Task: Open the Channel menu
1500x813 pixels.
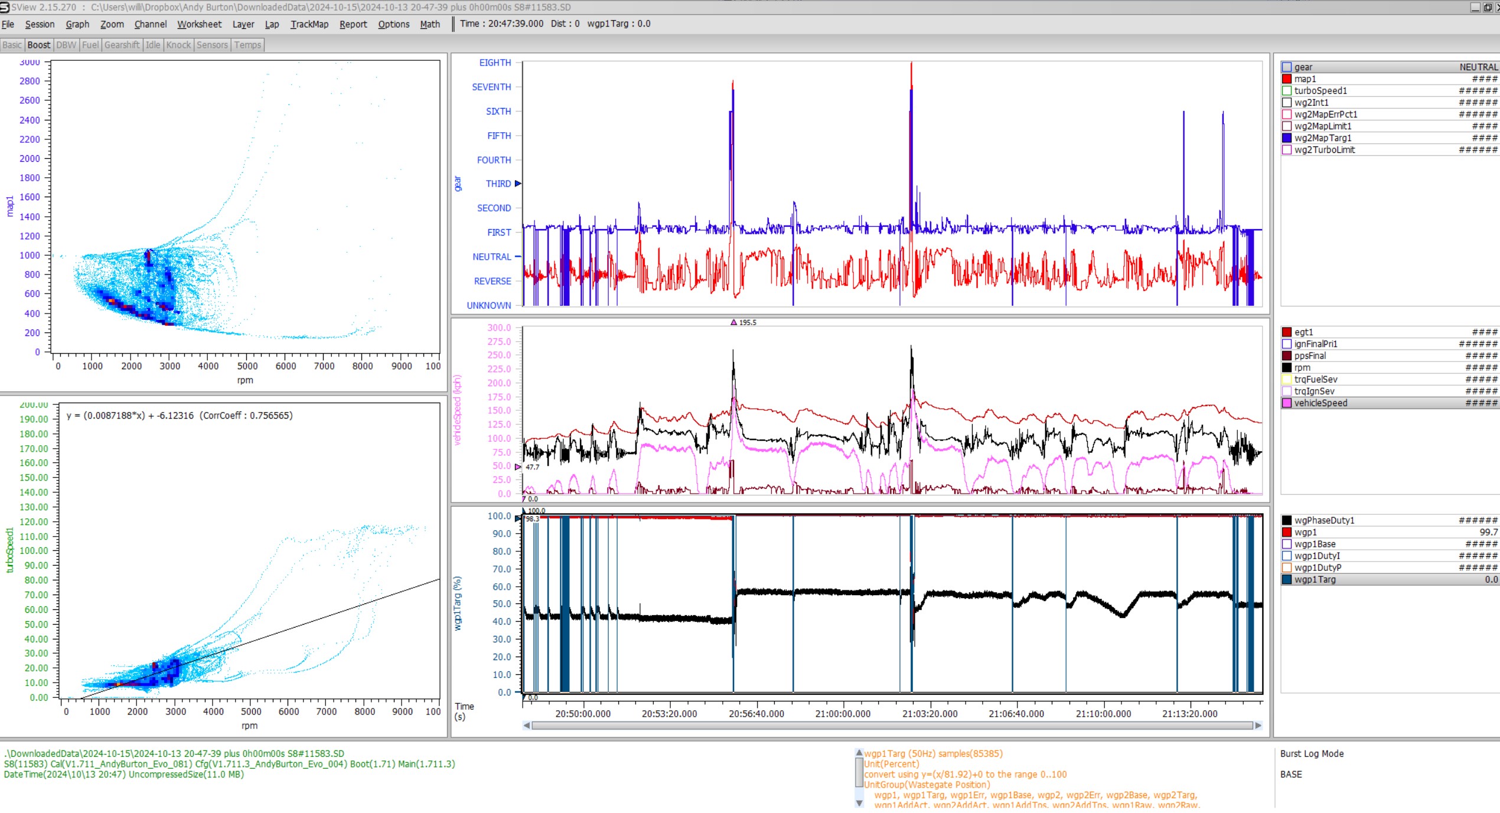Action: (x=150, y=24)
